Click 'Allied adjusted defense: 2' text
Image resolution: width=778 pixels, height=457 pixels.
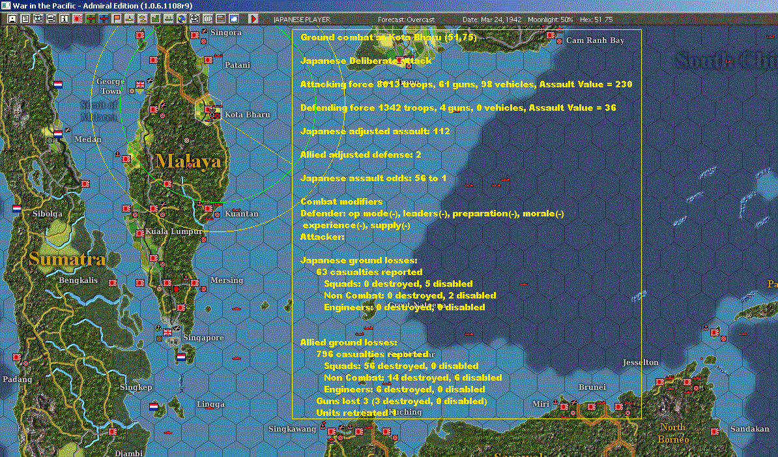361,155
